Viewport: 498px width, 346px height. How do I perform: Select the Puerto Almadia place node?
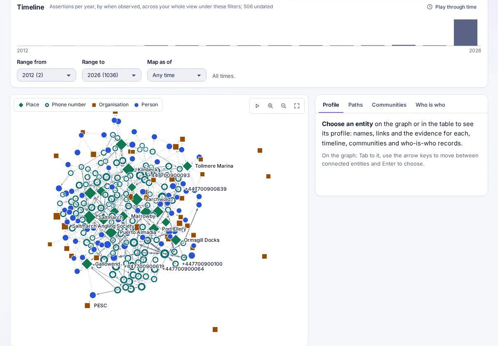(x=111, y=233)
